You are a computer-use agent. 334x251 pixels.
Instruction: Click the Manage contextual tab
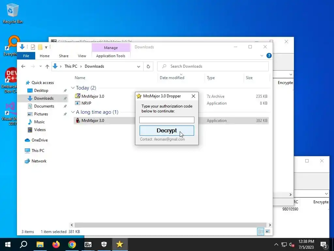pyautogui.click(x=111, y=48)
